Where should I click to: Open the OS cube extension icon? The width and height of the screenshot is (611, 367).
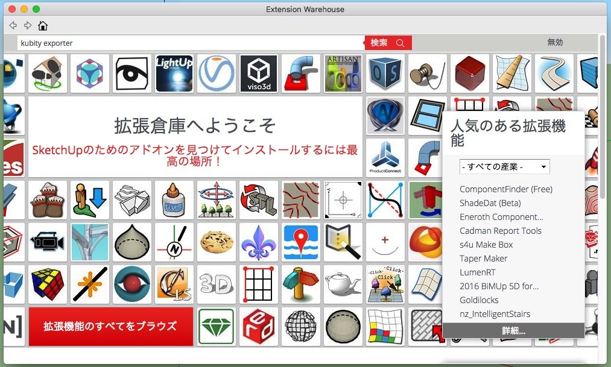[385, 74]
